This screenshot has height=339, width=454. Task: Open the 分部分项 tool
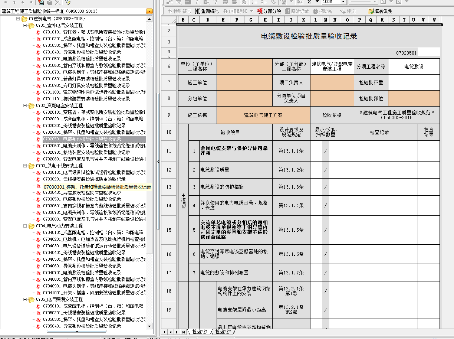pyautogui.click(x=269, y=11)
